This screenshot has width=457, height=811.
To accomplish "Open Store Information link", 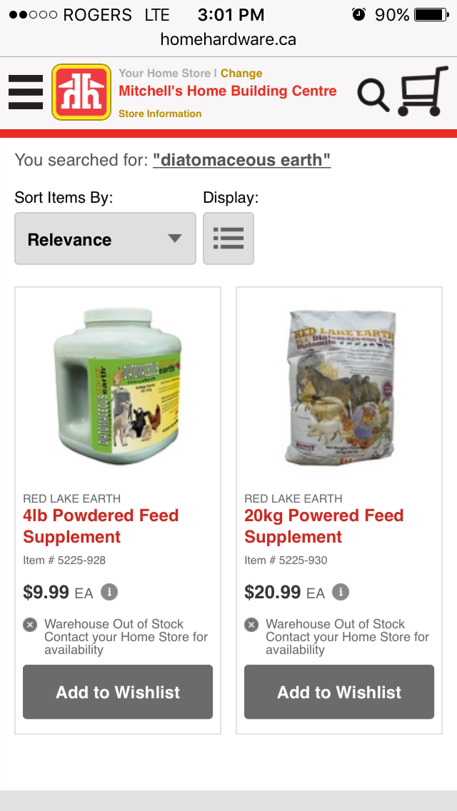I will 160,114.
